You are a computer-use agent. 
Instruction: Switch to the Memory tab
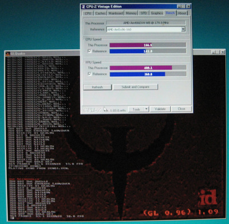[131, 13]
